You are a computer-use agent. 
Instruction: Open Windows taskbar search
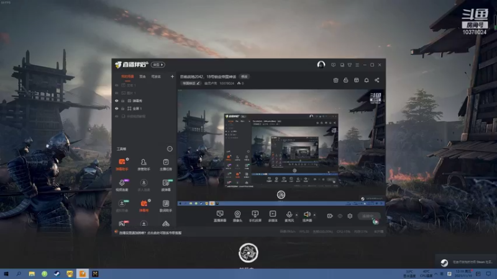click(x=19, y=273)
